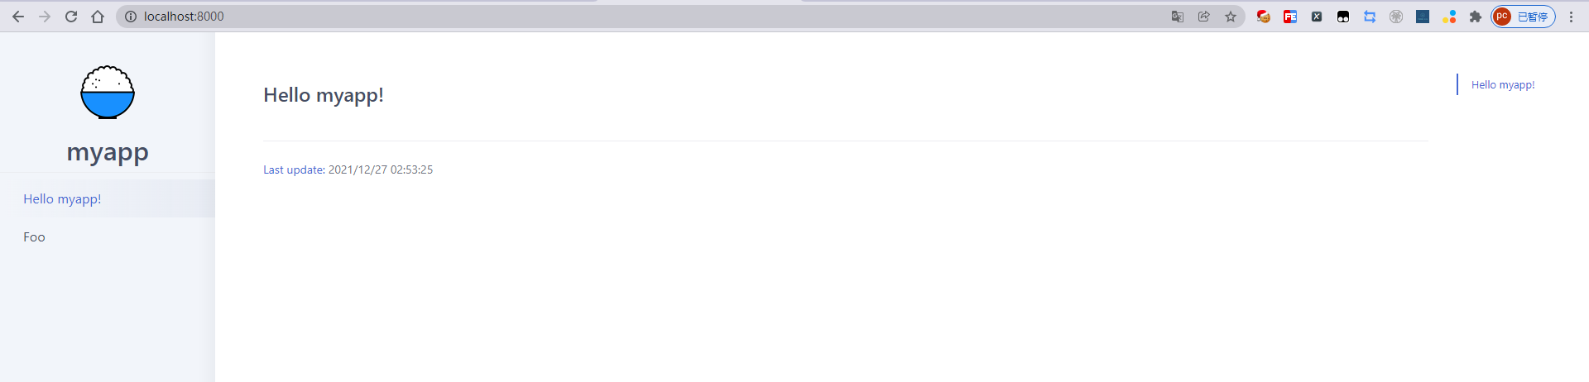Click the share page icon
The image size is (1589, 382).
tap(1204, 17)
